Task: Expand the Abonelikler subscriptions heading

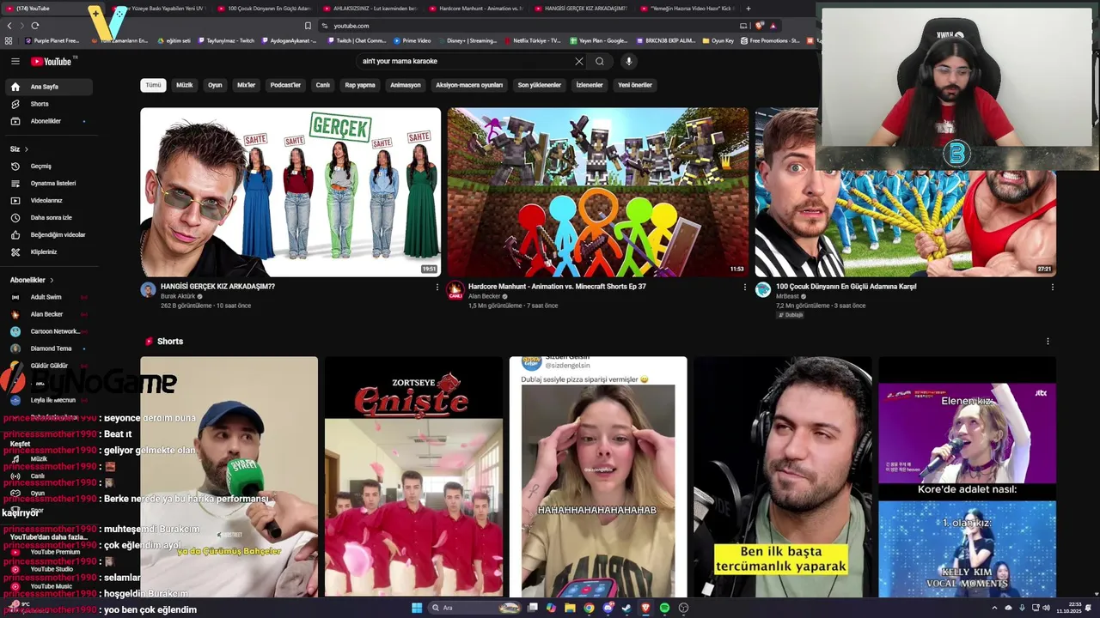Action: point(32,280)
